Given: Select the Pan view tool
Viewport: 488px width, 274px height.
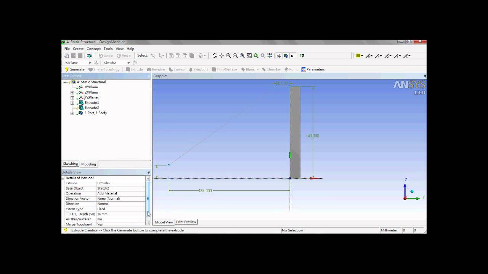Looking at the screenshot, I should pyautogui.click(x=222, y=56).
